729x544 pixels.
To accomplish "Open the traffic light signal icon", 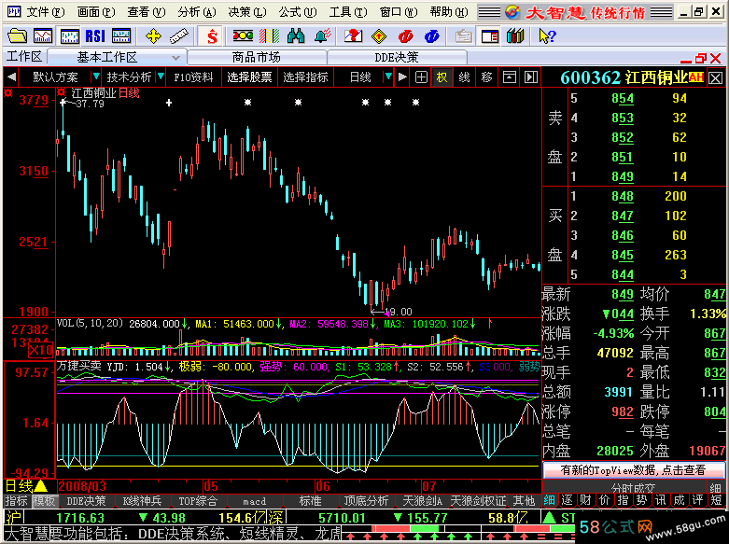I will click(243, 35).
